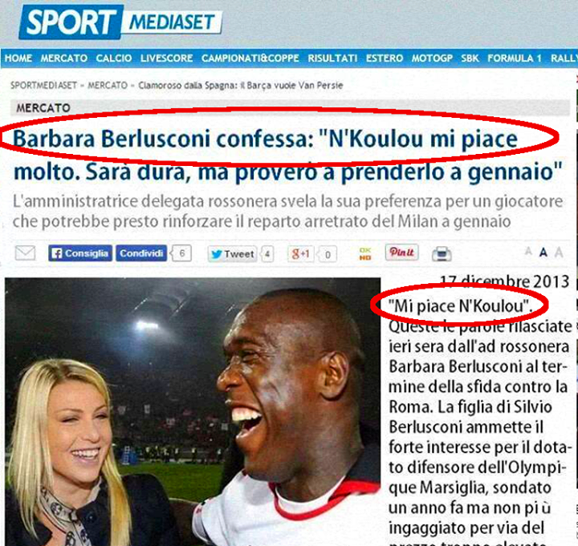Open the MERCATO navigation menu item
This screenshot has height=546, width=578.
pos(63,59)
